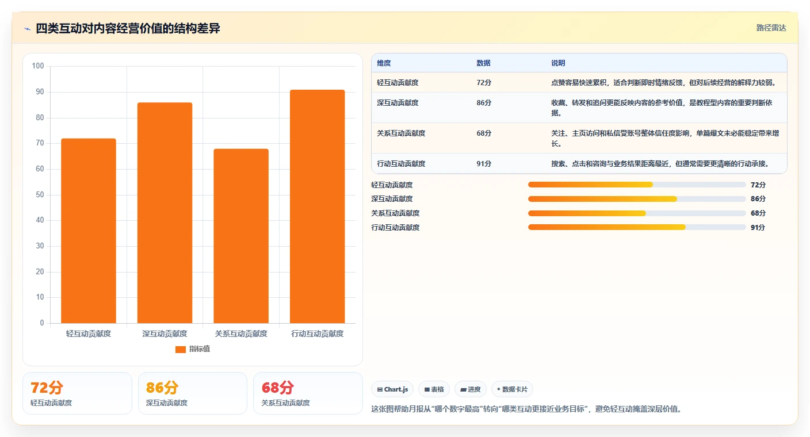Click the 轻互动贡献度 x-axis label under the chart
This screenshot has width=810, height=437.
(x=89, y=333)
